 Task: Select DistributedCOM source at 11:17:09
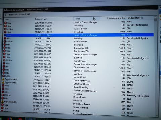click(x=82, y=48)
